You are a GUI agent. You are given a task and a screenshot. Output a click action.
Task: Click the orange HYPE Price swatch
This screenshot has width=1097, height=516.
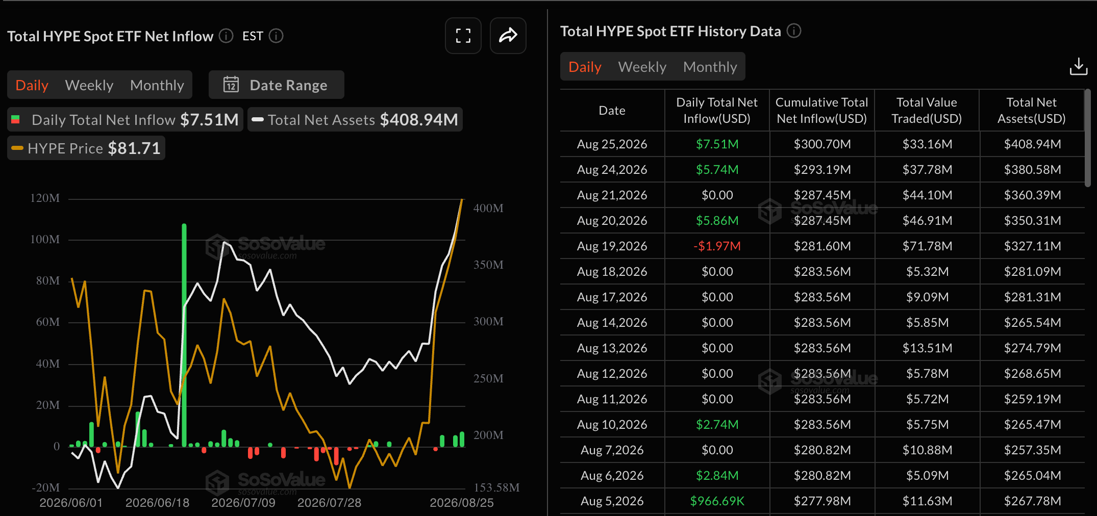click(17, 148)
